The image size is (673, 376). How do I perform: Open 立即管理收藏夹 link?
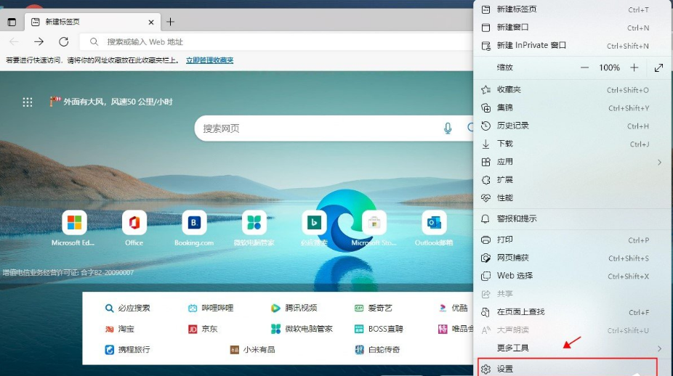pos(209,60)
